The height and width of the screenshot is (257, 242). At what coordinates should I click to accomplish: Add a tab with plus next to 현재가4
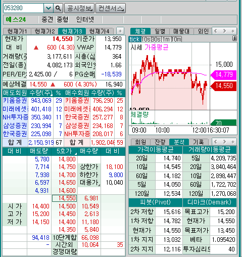(120, 31)
